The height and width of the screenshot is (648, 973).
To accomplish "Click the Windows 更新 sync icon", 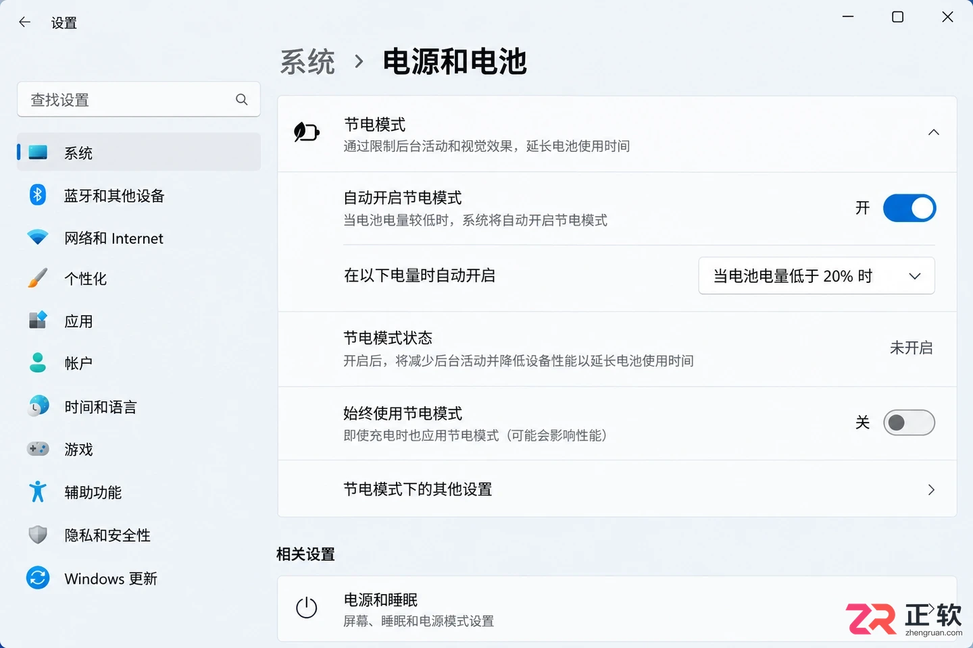I will 38,578.
